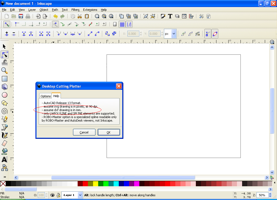Select the Spiral tool
Viewport: 277px width, 200px height.
click(x=5, y=111)
